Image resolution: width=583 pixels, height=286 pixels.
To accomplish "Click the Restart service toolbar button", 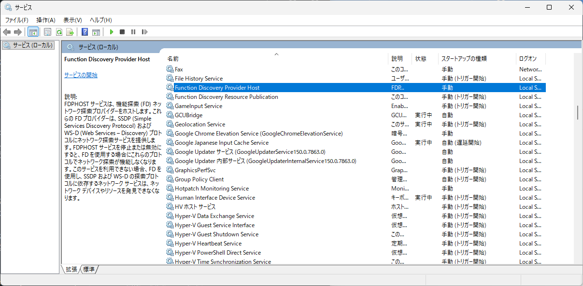I will [144, 32].
